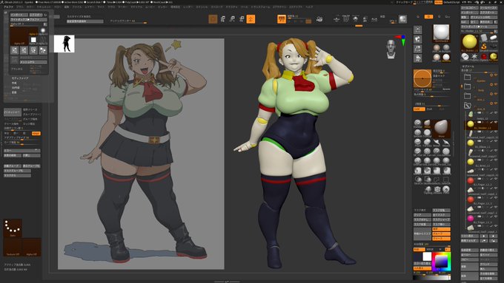Click the dimmed Edit mode icon in the top toolbar
This screenshot has height=283, width=504.
coord(213,19)
